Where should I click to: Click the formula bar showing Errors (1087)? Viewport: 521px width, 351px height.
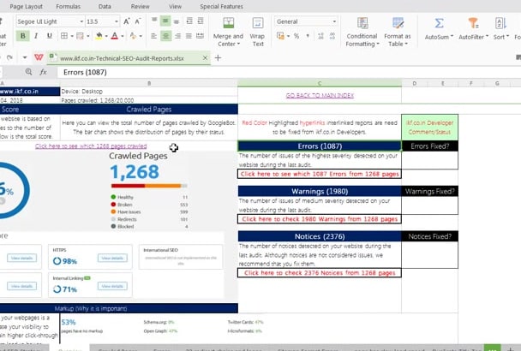(x=257, y=73)
